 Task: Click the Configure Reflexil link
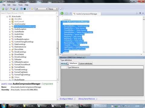(67, 99)
